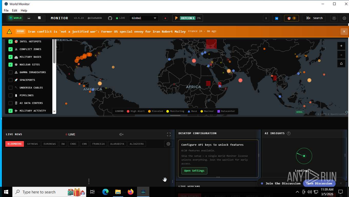Open Windows Start menu
The height and width of the screenshot is (197, 349).
pyautogui.click(x=6, y=192)
